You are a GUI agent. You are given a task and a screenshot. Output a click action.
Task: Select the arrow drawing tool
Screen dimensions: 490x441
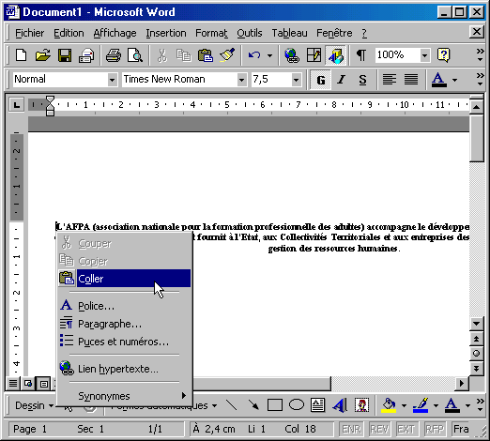253,405
